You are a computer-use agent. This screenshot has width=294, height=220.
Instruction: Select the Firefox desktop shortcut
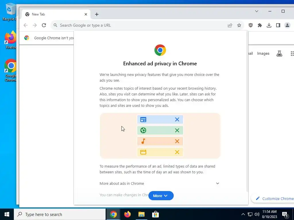coord(11,40)
